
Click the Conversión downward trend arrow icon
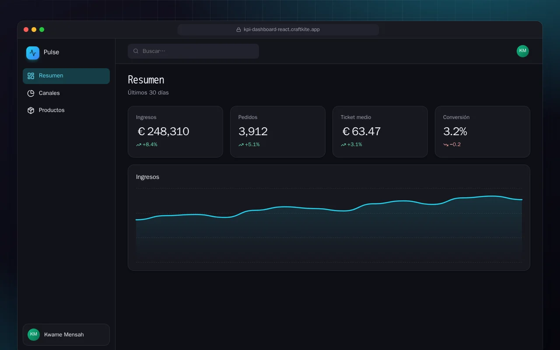[x=446, y=145]
